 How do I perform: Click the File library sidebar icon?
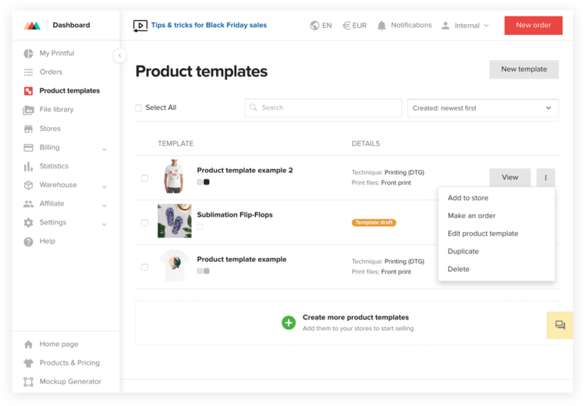click(29, 110)
